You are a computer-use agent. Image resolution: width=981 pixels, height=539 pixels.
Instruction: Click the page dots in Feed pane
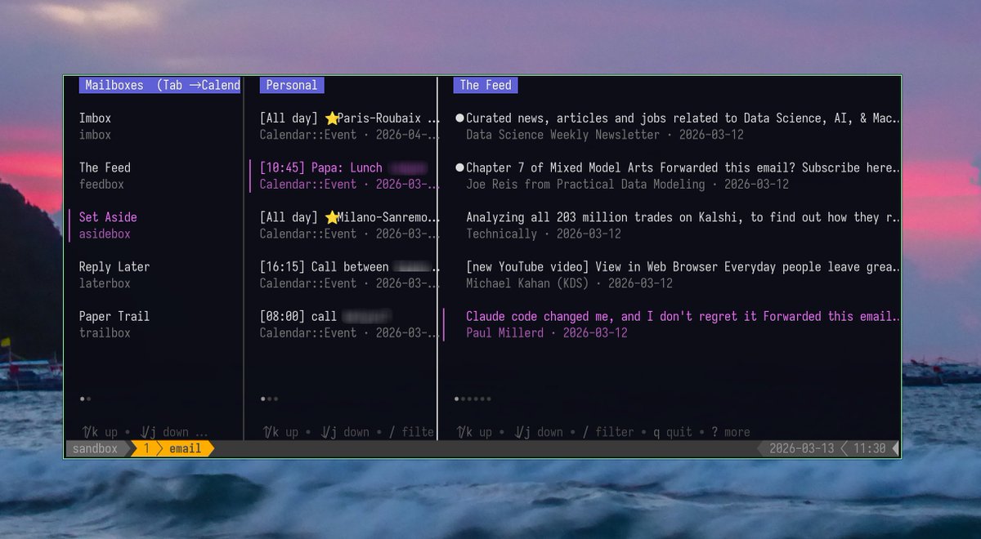click(473, 399)
